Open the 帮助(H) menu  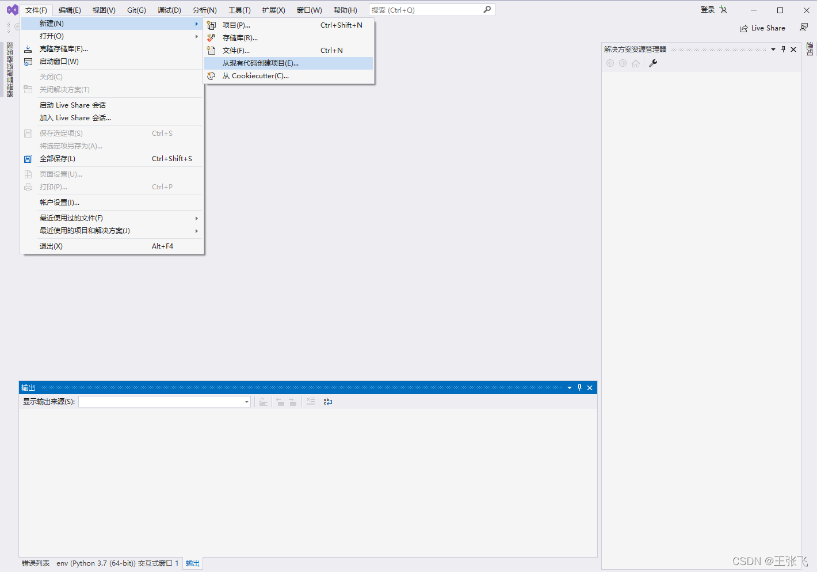click(x=345, y=10)
